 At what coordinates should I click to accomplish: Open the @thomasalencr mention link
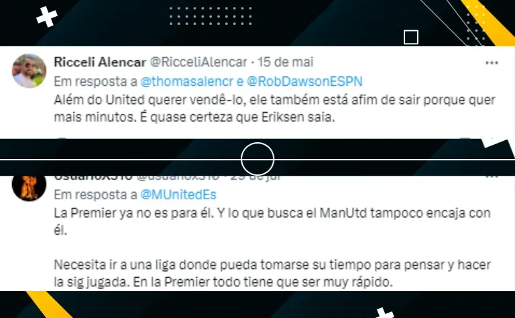pos(187,81)
